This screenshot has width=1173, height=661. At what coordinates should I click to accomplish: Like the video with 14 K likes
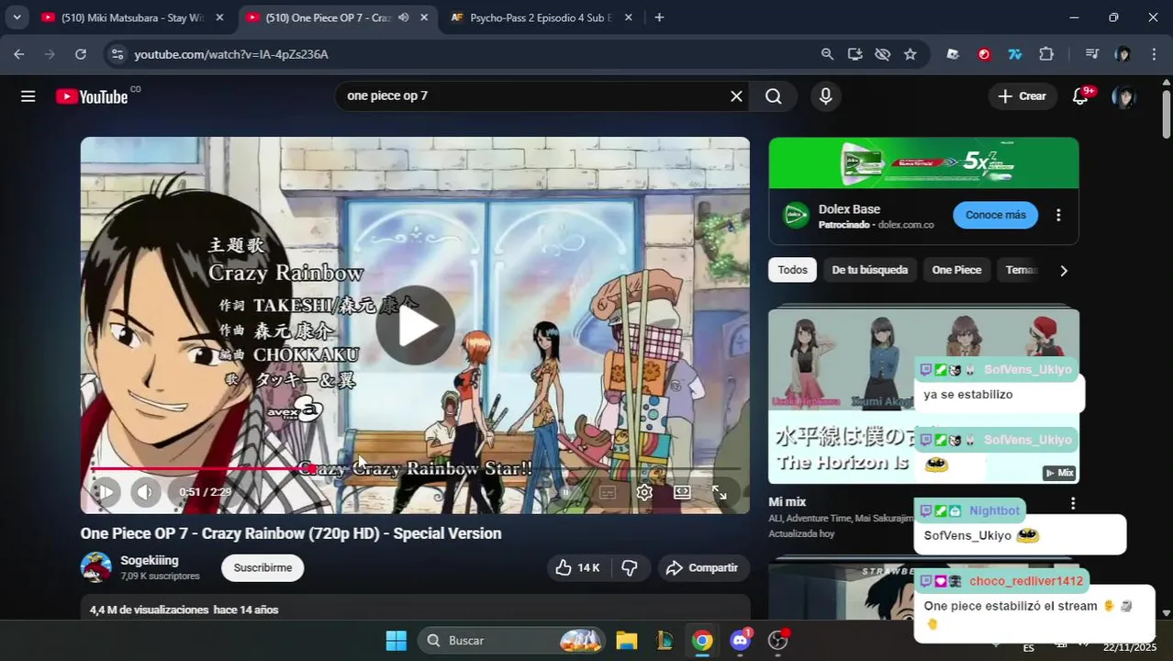point(578,568)
